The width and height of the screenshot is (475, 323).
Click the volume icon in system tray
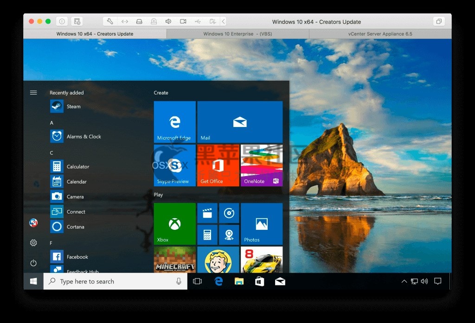424,281
